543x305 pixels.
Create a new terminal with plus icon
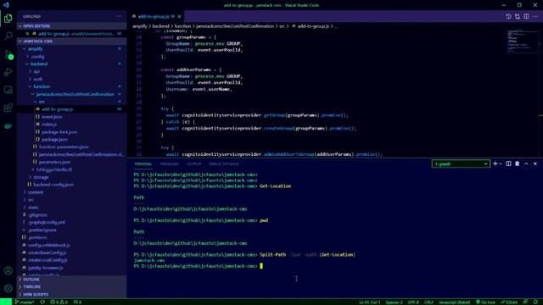tap(495, 164)
